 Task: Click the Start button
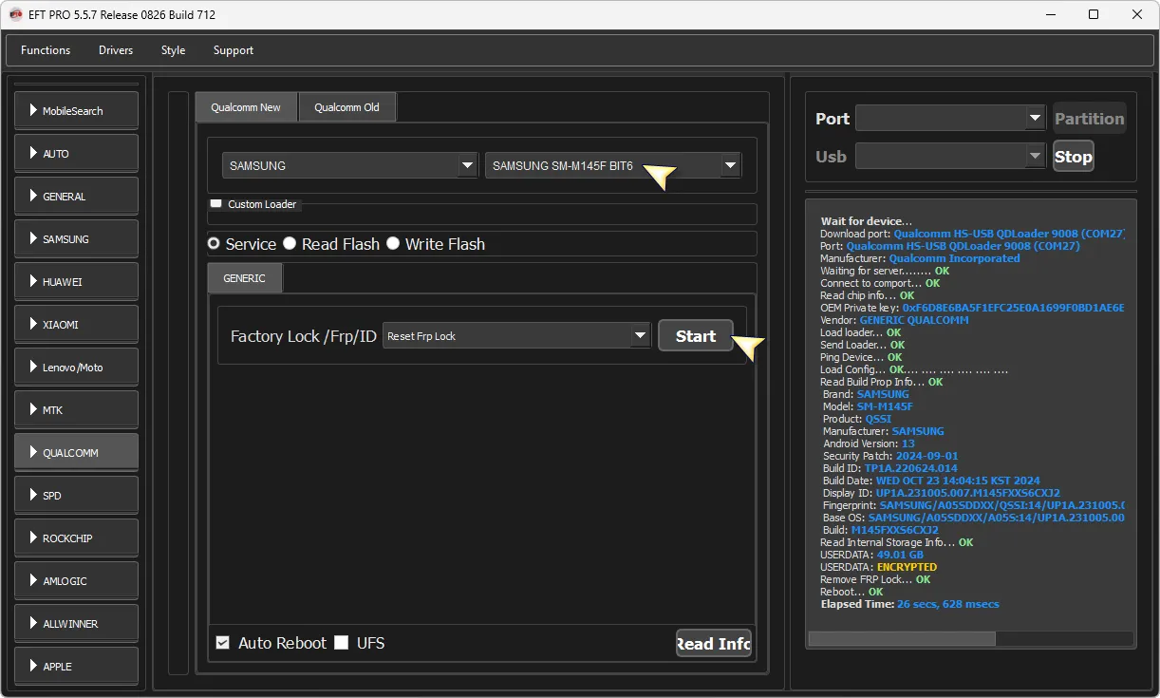click(x=696, y=336)
